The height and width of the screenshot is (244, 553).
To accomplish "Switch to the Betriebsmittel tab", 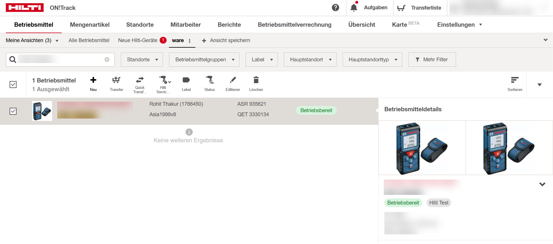I will coord(34,25).
